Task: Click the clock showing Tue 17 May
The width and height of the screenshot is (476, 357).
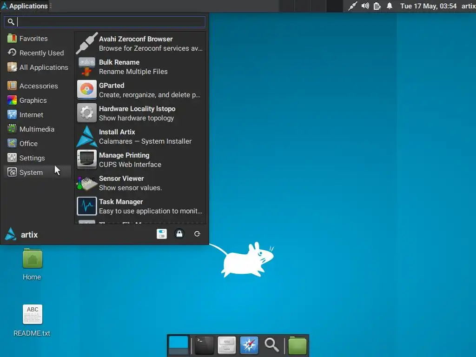Action: click(x=428, y=6)
